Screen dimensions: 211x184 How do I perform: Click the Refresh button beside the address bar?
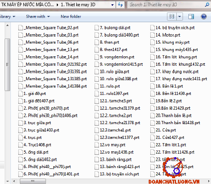120,5
